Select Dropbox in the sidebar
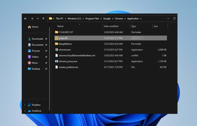 pos(36,105)
